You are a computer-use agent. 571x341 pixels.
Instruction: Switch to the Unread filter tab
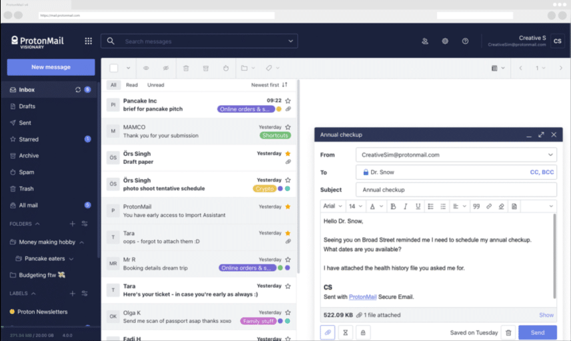155,85
